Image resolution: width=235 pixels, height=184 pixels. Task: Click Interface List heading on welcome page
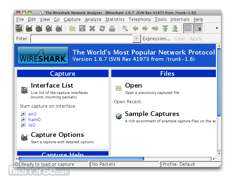click(x=52, y=85)
